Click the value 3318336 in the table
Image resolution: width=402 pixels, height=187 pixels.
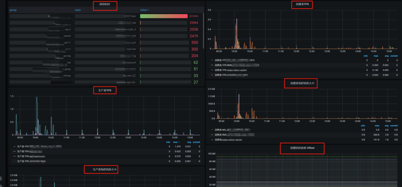point(194,16)
